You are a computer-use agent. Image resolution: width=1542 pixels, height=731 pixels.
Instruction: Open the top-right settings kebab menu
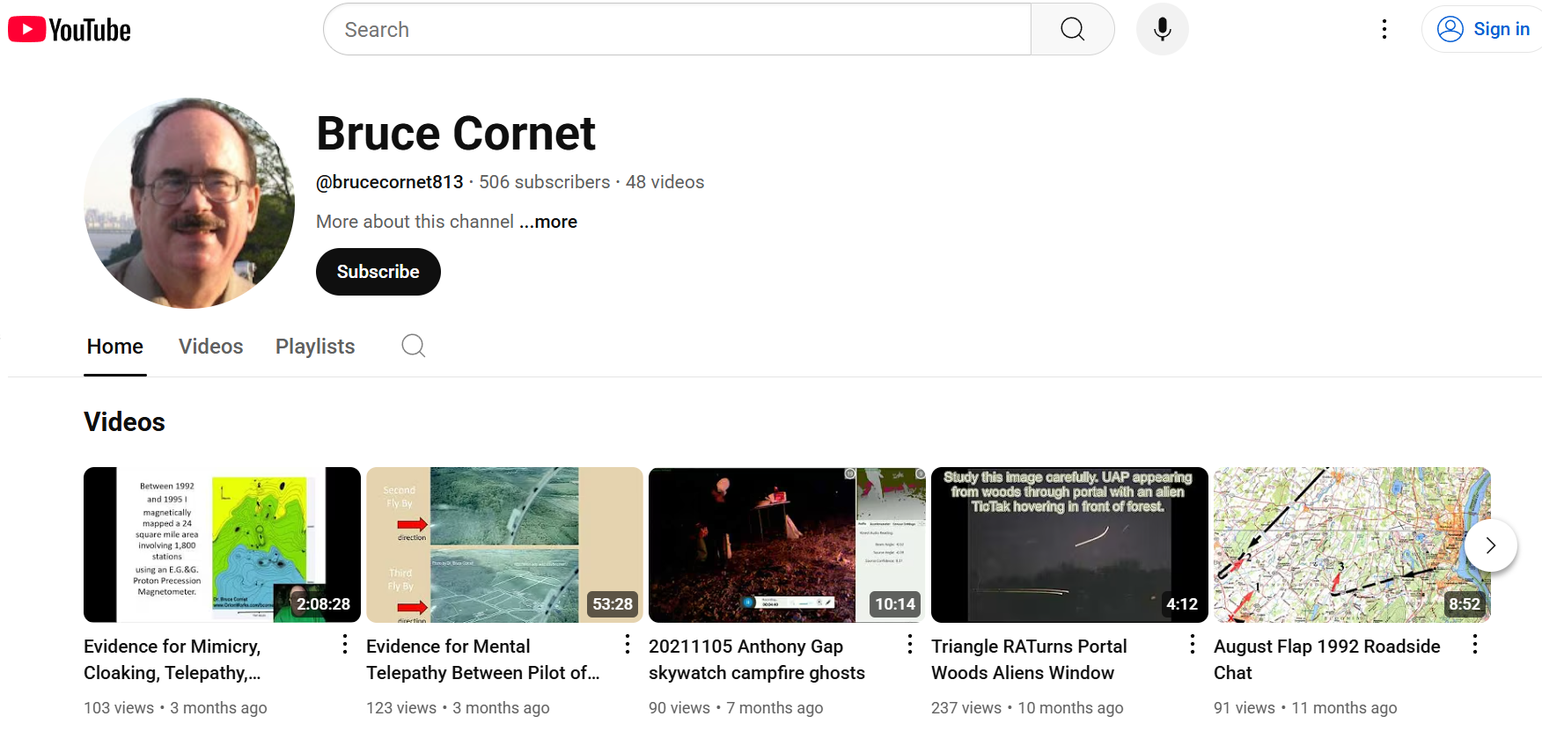1384,30
